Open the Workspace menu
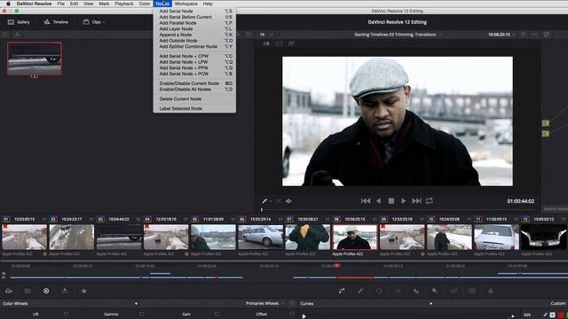This screenshot has width=568, height=319. [185, 4]
